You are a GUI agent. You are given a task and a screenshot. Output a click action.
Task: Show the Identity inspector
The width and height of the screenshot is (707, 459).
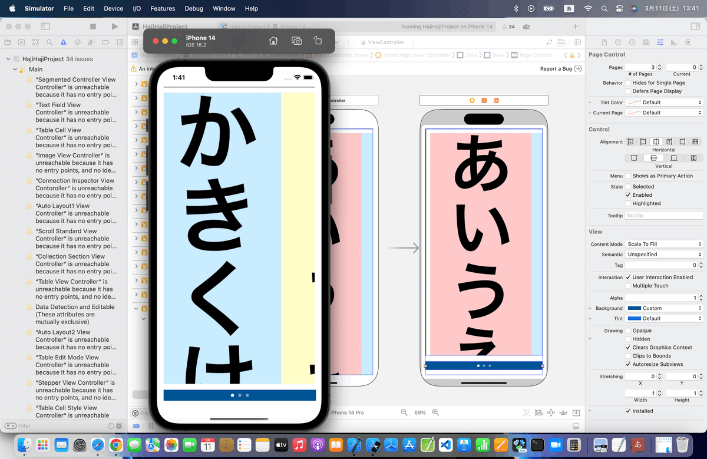click(646, 42)
